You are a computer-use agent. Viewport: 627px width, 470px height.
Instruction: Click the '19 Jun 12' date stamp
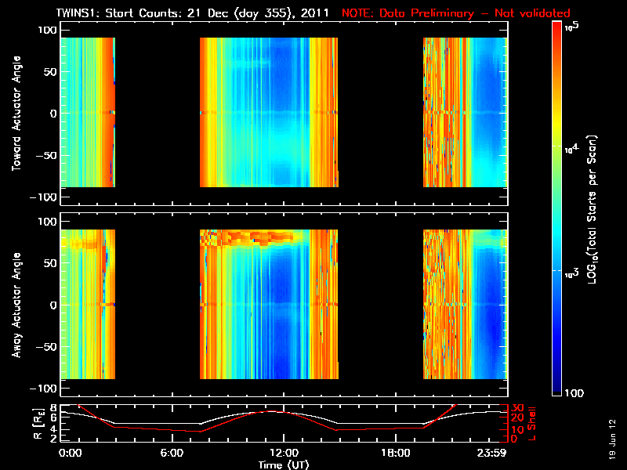(x=612, y=437)
